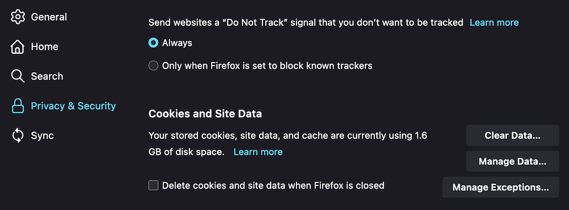Go to the Home settings label
569x210 pixels.
tap(44, 47)
